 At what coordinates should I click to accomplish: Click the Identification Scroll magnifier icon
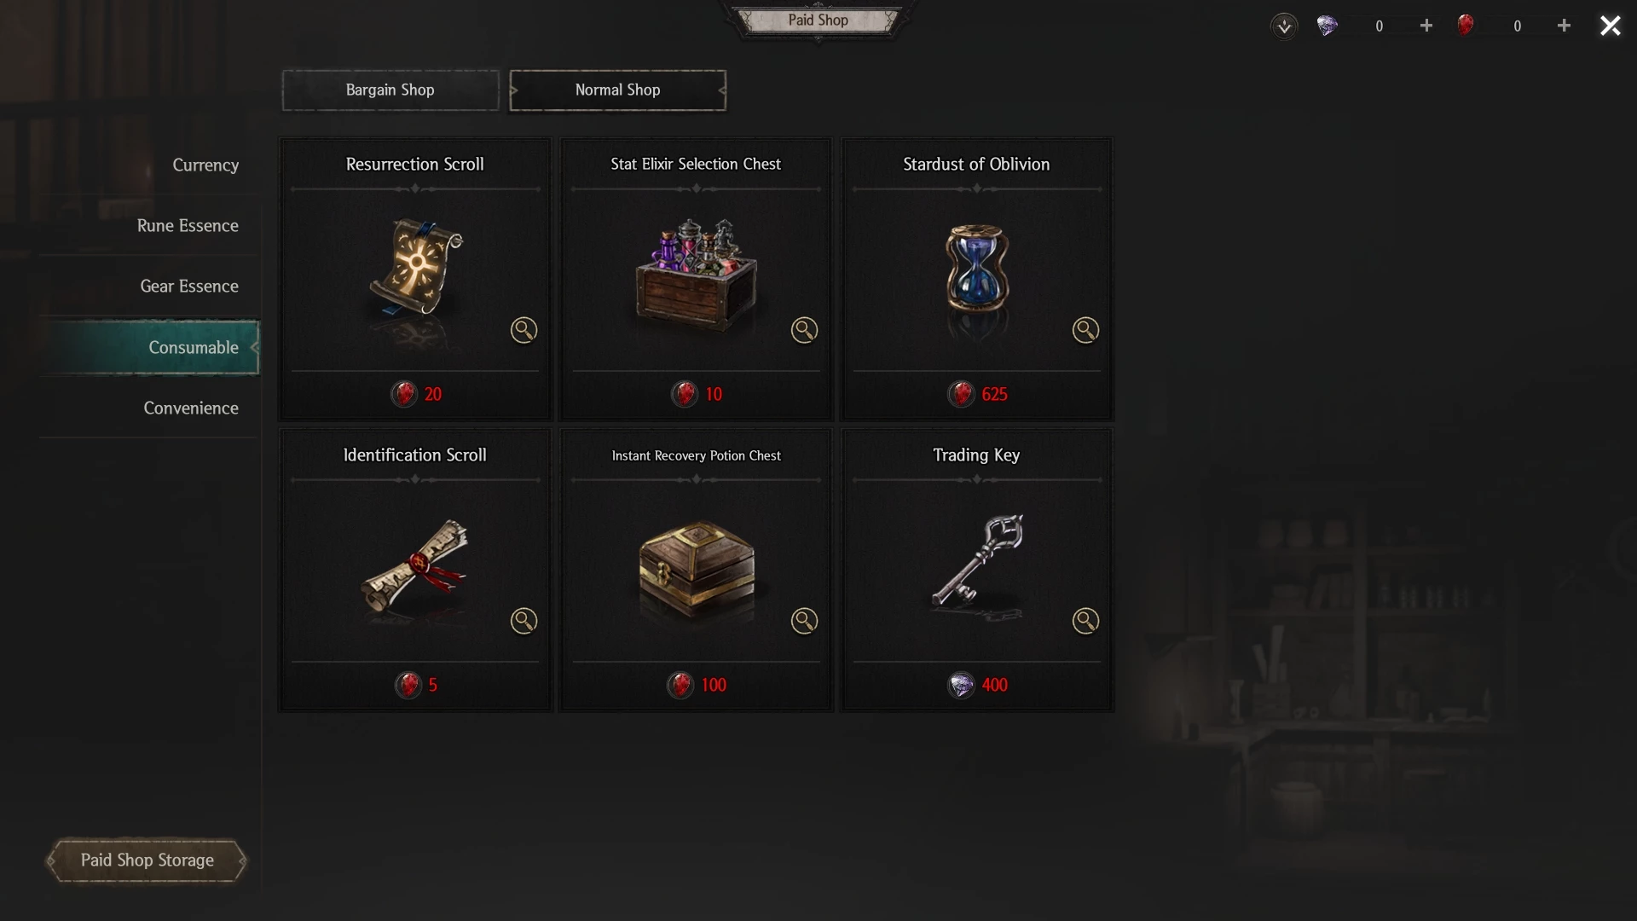523,621
